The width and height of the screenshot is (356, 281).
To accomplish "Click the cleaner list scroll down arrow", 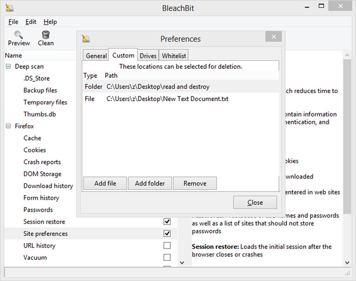I will tap(182, 263).
